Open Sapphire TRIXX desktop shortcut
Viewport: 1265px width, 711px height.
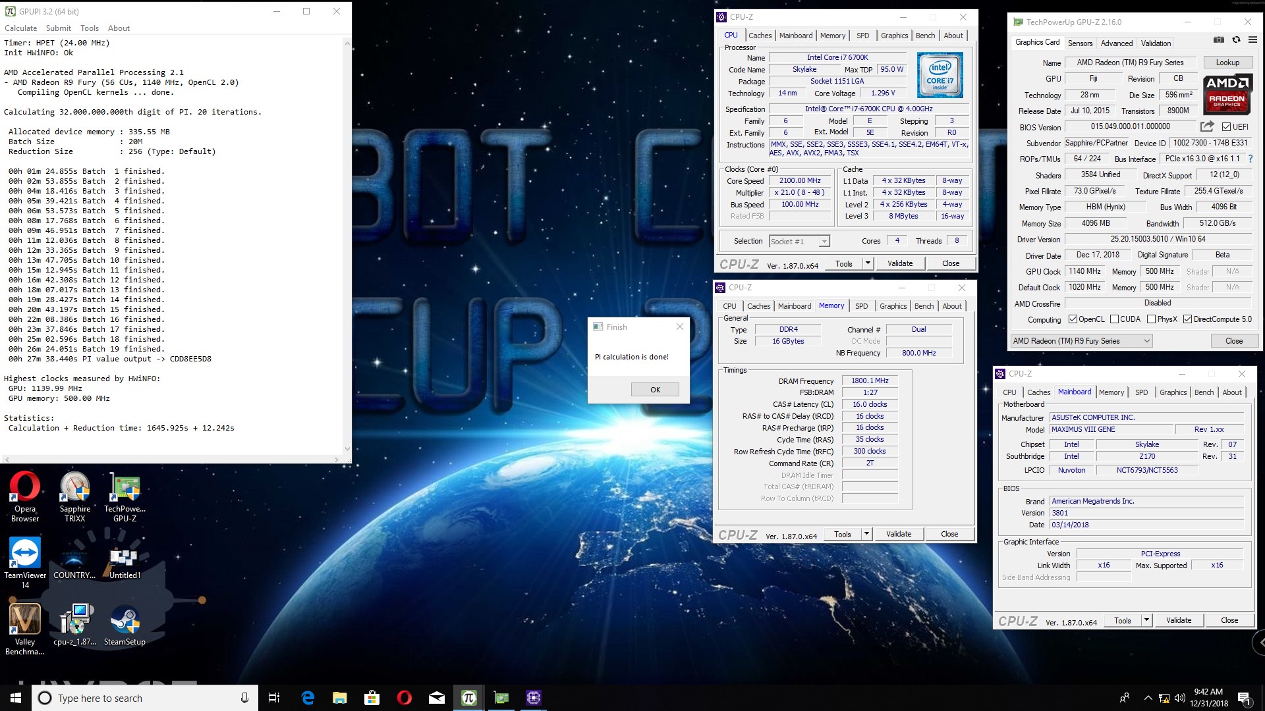(x=75, y=496)
